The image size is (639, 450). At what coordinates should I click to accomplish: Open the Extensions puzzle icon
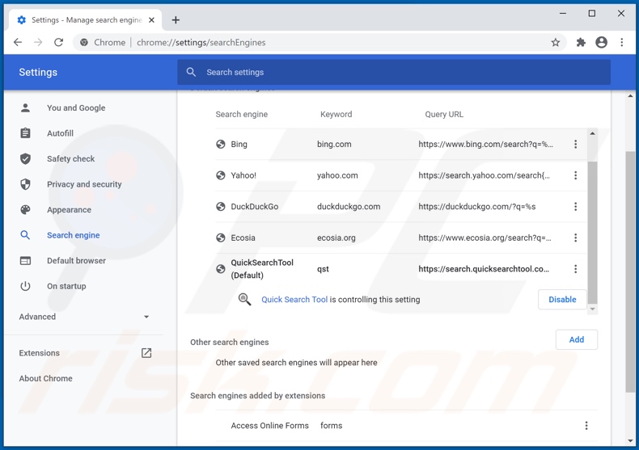pos(581,42)
